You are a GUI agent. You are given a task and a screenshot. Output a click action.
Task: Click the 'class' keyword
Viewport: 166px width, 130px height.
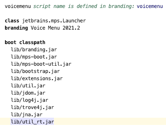point(12,21)
